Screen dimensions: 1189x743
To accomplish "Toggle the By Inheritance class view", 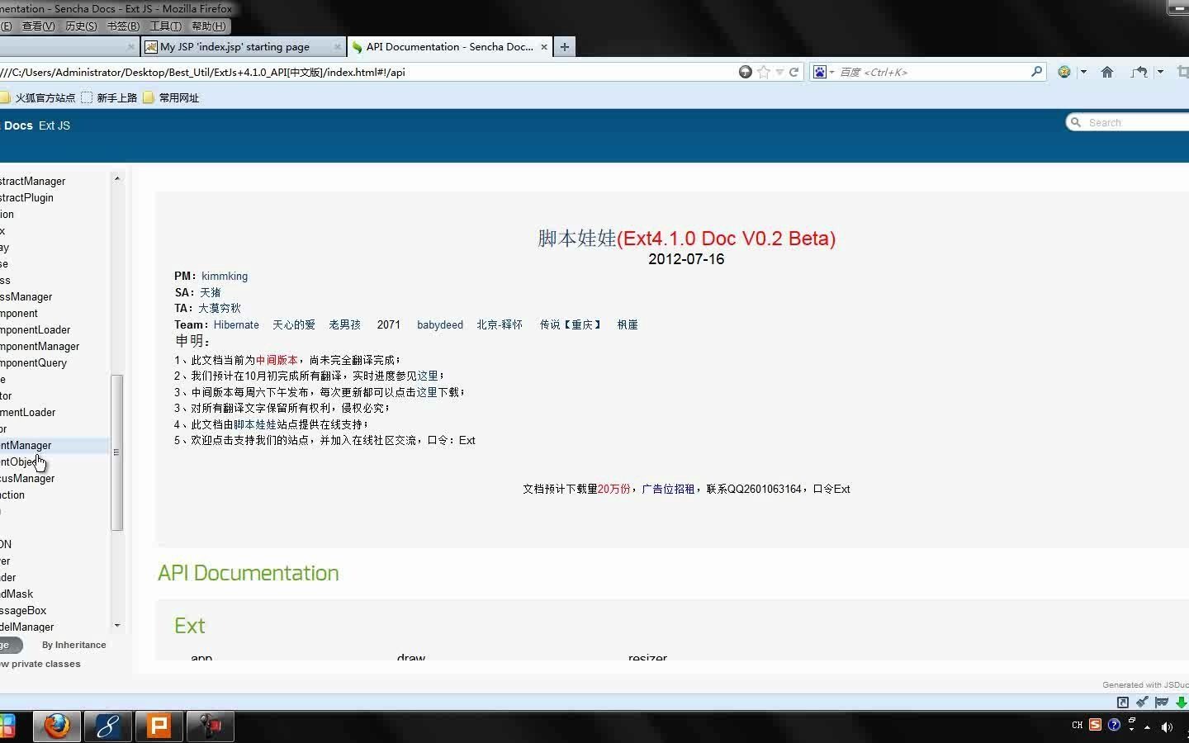I will tap(73, 645).
